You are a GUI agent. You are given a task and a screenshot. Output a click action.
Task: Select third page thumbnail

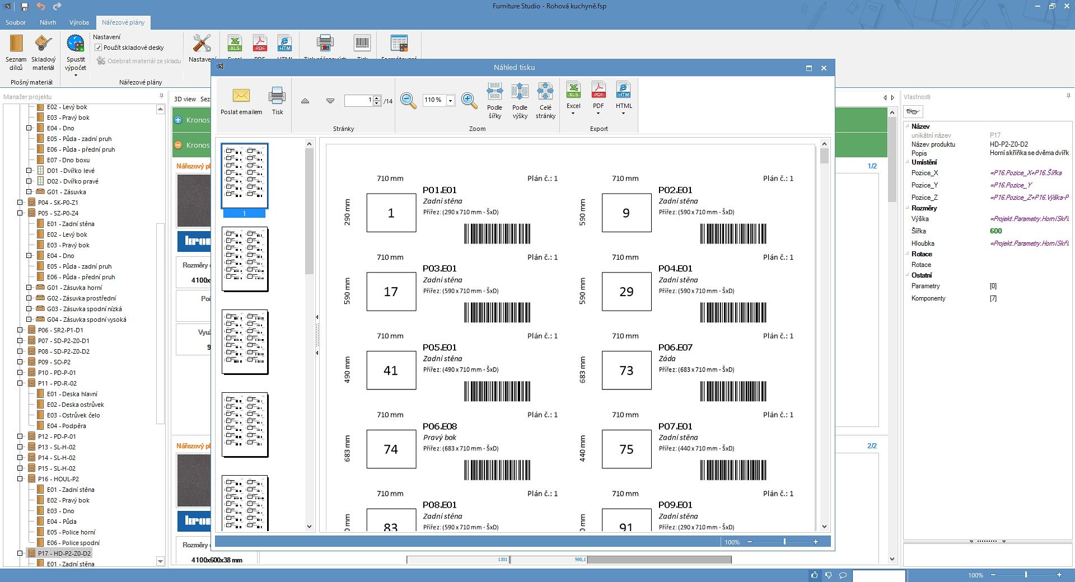pyautogui.click(x=245, y=342)
